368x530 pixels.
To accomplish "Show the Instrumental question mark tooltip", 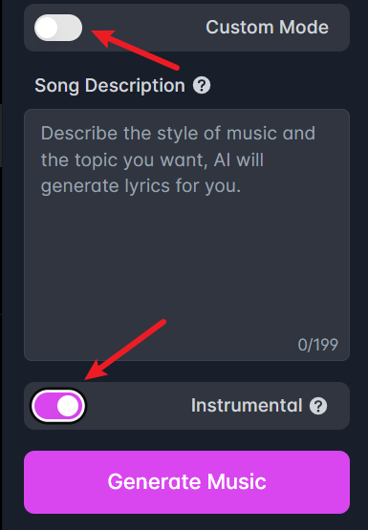I will tap(318, 406).
